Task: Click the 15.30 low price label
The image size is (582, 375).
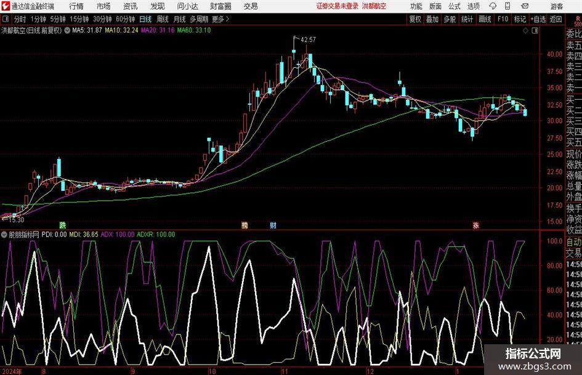Action: (16, 220)
